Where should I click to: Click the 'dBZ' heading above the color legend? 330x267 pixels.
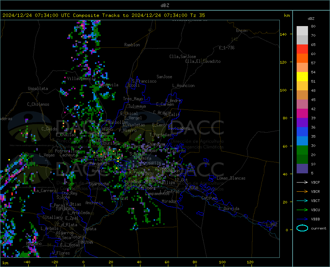click(311, 18)
